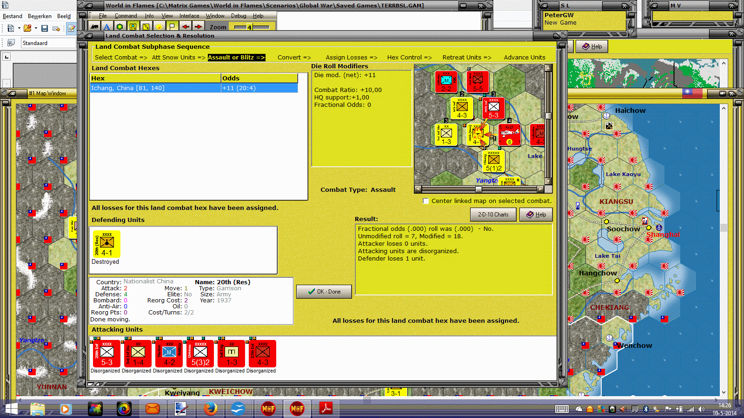Open the Interface menu
744x418 pixels.
pyautogui.click(x=189, y=16)
